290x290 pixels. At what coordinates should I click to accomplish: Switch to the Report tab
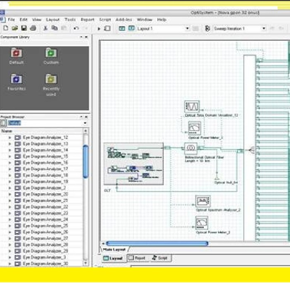pos(137,258)
